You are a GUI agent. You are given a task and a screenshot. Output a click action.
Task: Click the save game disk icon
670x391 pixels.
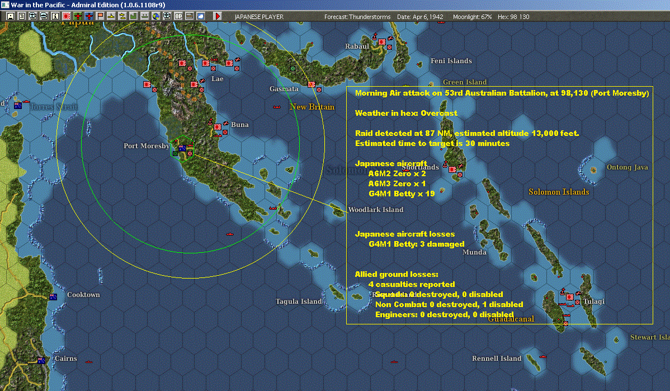11,16
